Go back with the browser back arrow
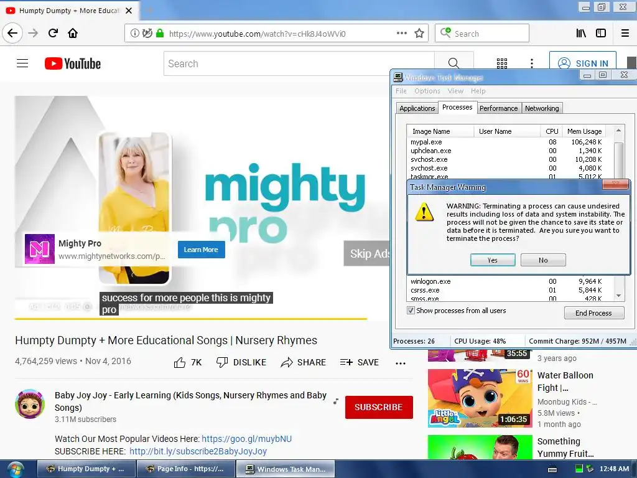637x478 pixels. click(x=12, y=33)
